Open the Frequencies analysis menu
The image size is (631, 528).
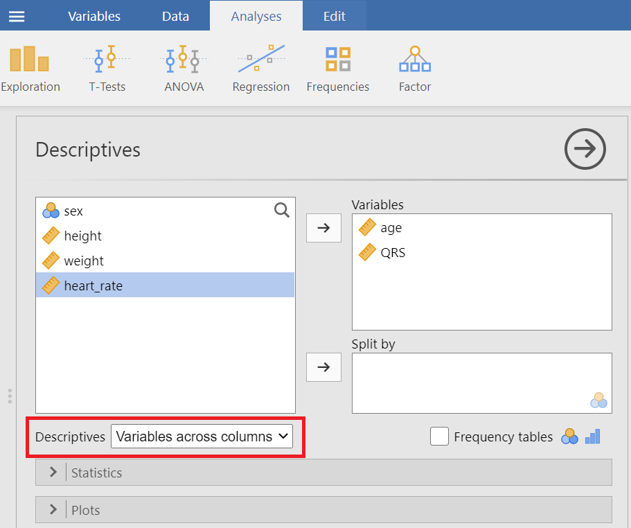337,69
